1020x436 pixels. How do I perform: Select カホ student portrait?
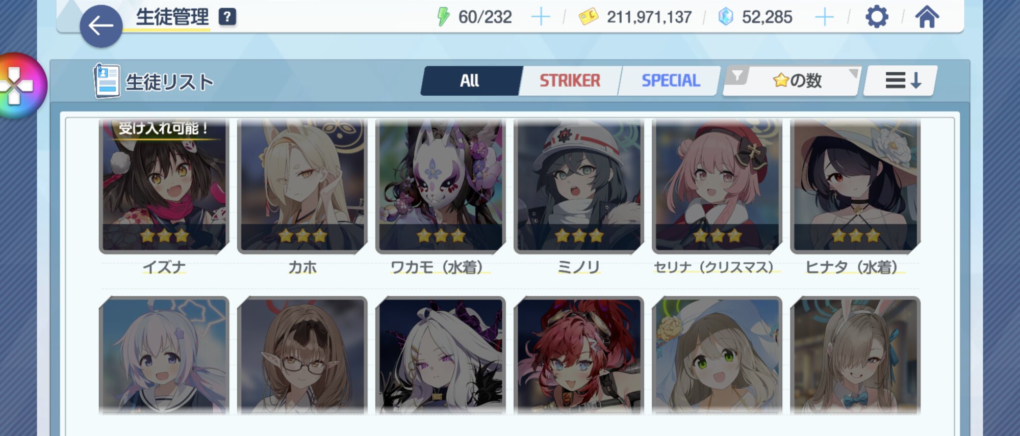click(302, 186)
